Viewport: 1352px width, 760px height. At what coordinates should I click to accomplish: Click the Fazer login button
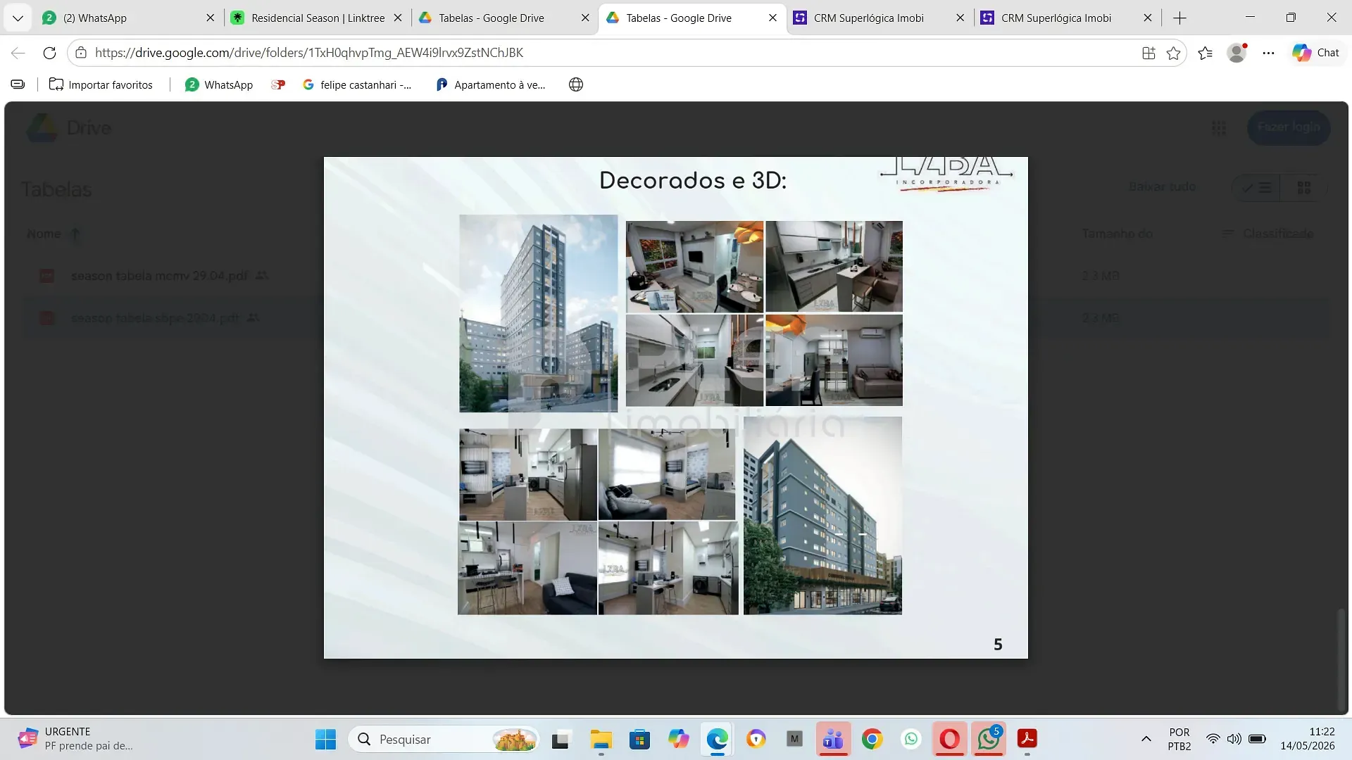coord(1289,127)
